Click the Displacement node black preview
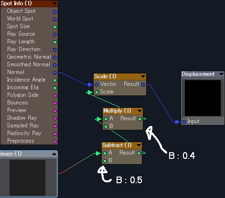The width and height of the screenshot is (225, 198). [x=203, y=98]
